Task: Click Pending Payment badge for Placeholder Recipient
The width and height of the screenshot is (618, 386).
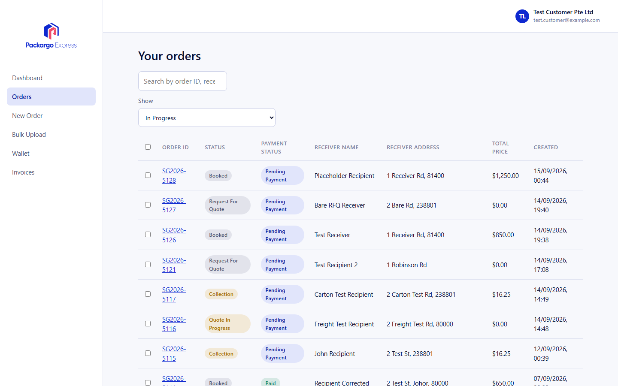Action: (282, 175)
